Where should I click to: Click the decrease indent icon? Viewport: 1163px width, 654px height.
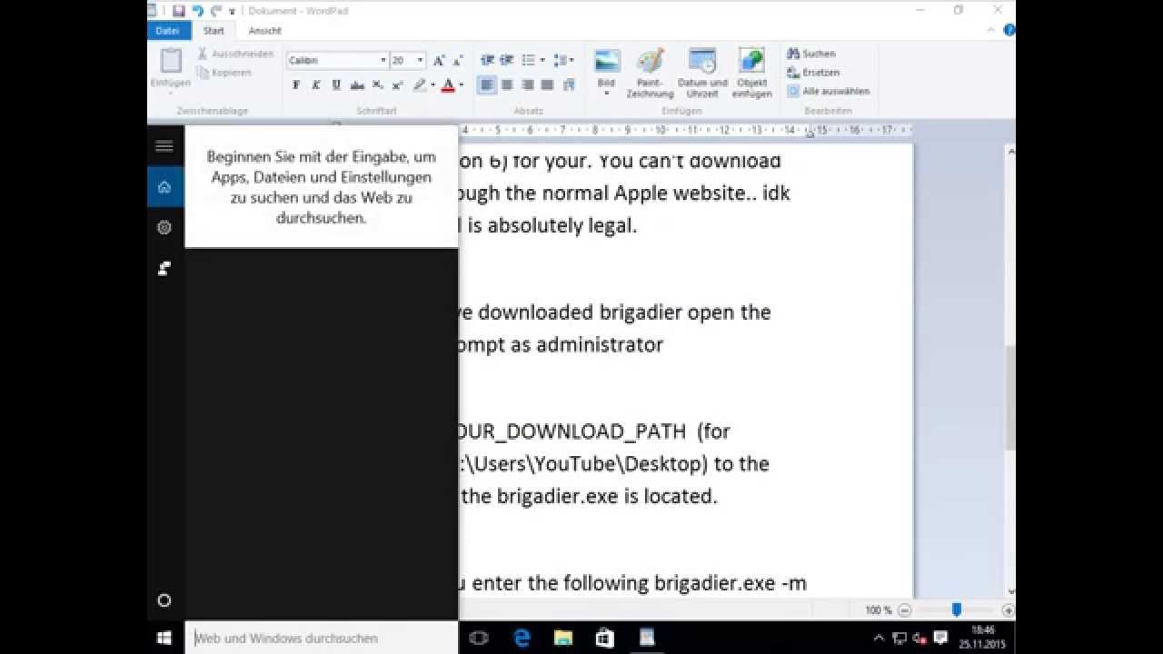coord(487,60)
